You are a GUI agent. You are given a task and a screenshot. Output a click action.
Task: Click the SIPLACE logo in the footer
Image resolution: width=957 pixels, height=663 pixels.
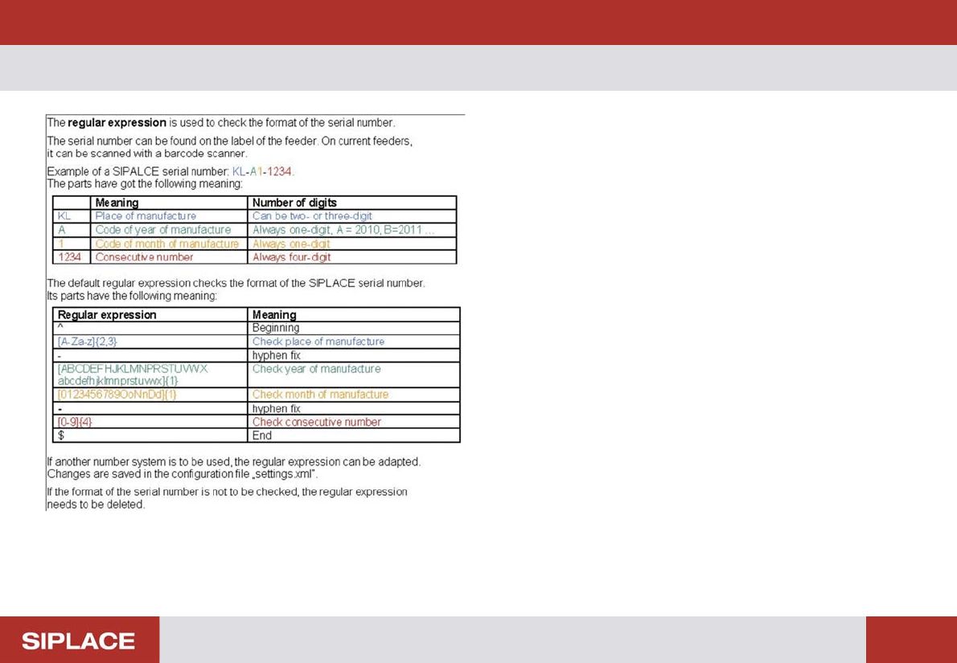(x=79, y=640)
